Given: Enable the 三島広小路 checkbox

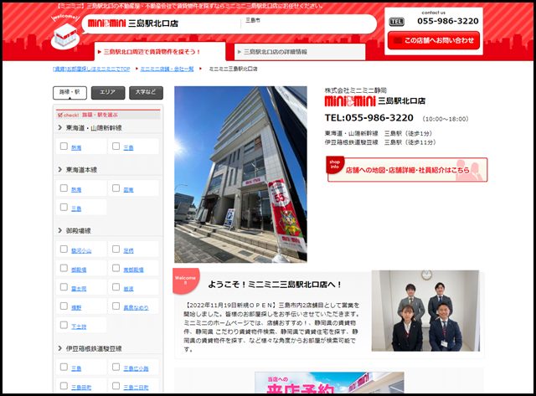Looking at the screenshot, I should coord(116,367).
